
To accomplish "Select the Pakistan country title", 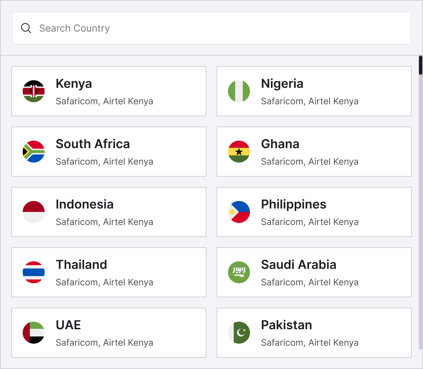I will click(x=286, y=325).
